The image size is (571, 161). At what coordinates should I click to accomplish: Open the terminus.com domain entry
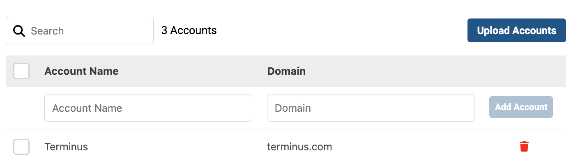click(x=299, y=147)
